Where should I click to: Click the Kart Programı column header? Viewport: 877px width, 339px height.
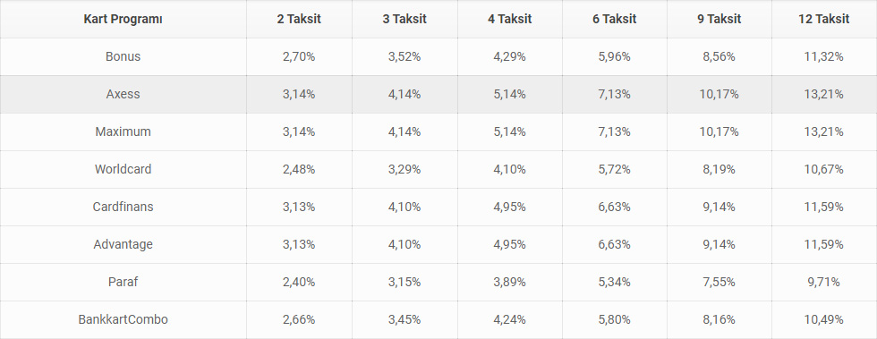point(123,19)
